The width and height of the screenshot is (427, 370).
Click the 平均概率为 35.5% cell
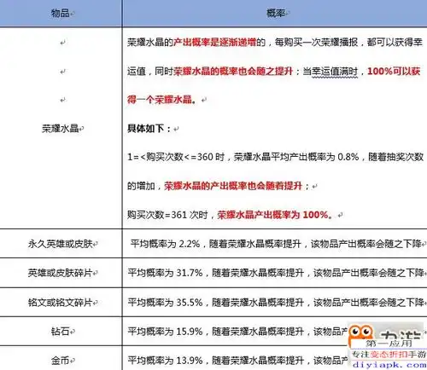coord(275,303)
